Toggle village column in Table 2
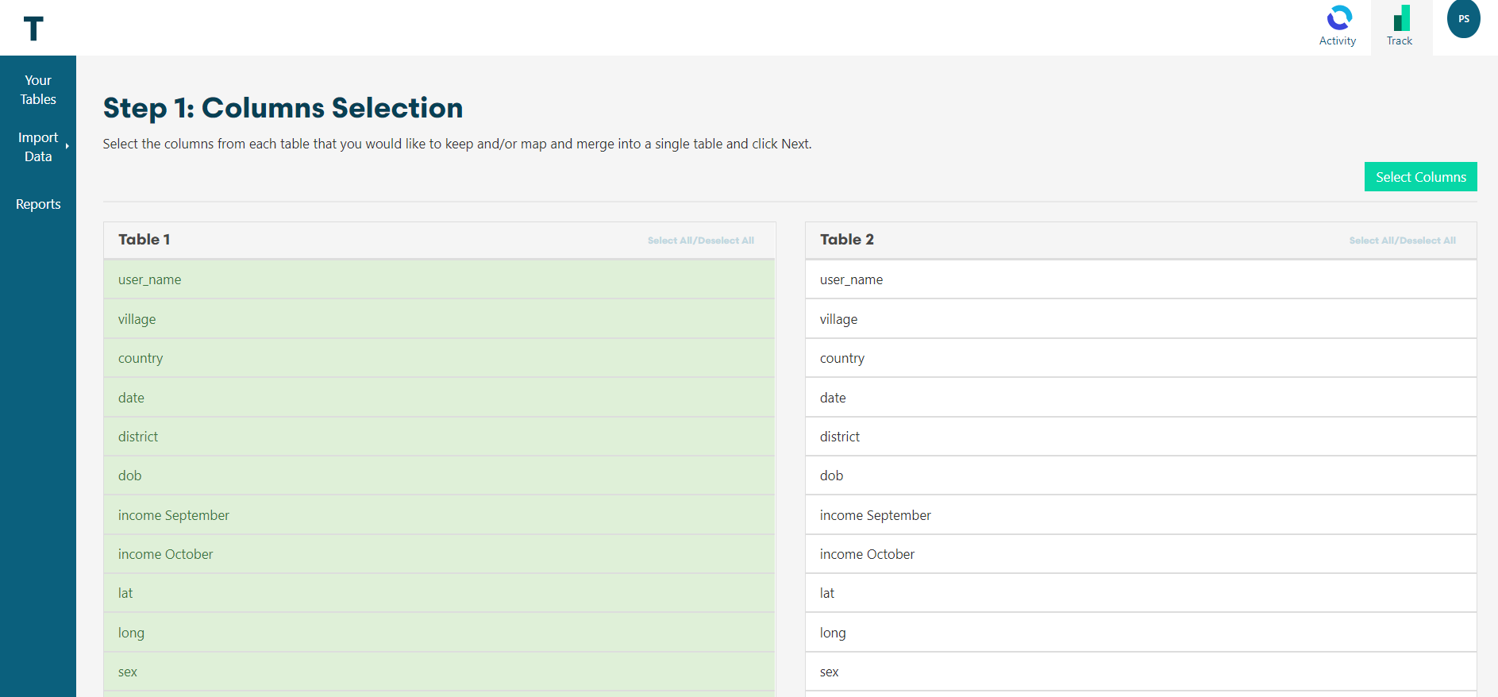The height and width of the screenshot is (697, 1498). point(1140,319)
